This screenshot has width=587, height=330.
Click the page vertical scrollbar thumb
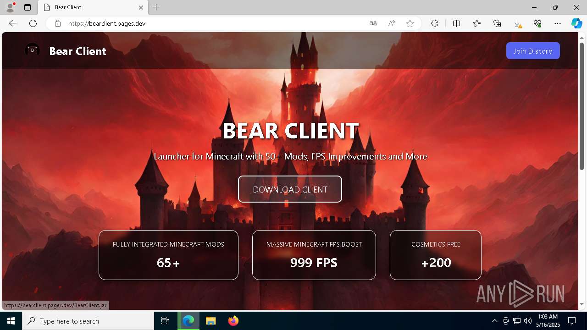582,105
